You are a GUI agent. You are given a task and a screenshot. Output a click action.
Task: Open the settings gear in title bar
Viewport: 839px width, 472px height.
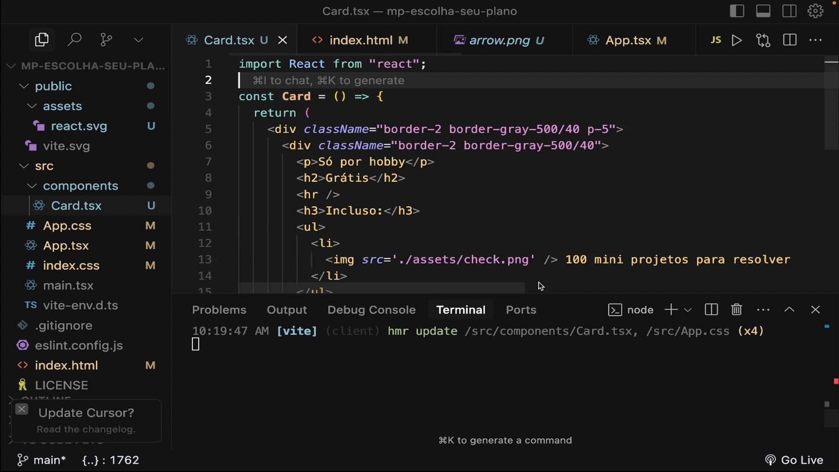(815, 11)
